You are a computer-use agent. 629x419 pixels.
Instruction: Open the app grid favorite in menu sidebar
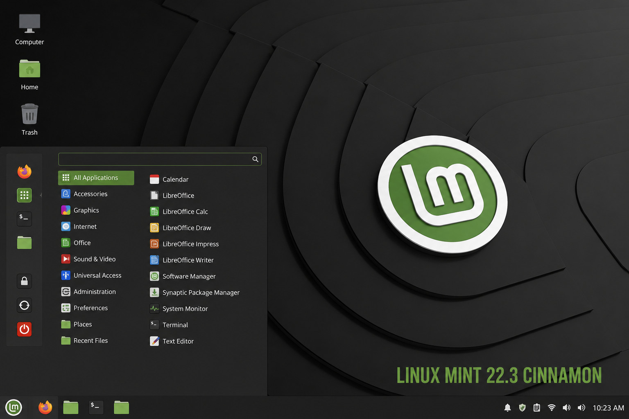click(24, 195)
